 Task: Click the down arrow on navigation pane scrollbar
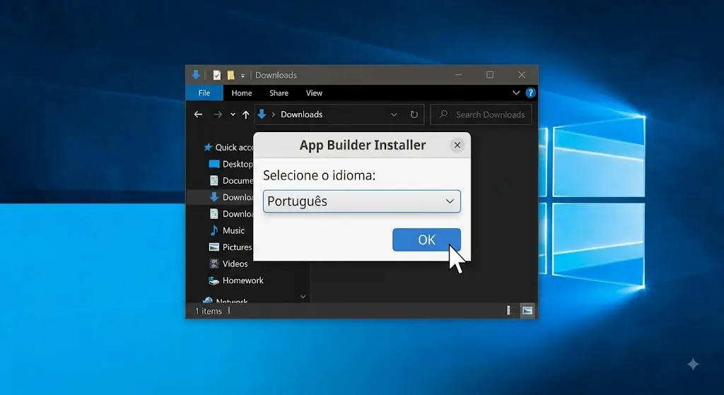[x=303, y=297]
